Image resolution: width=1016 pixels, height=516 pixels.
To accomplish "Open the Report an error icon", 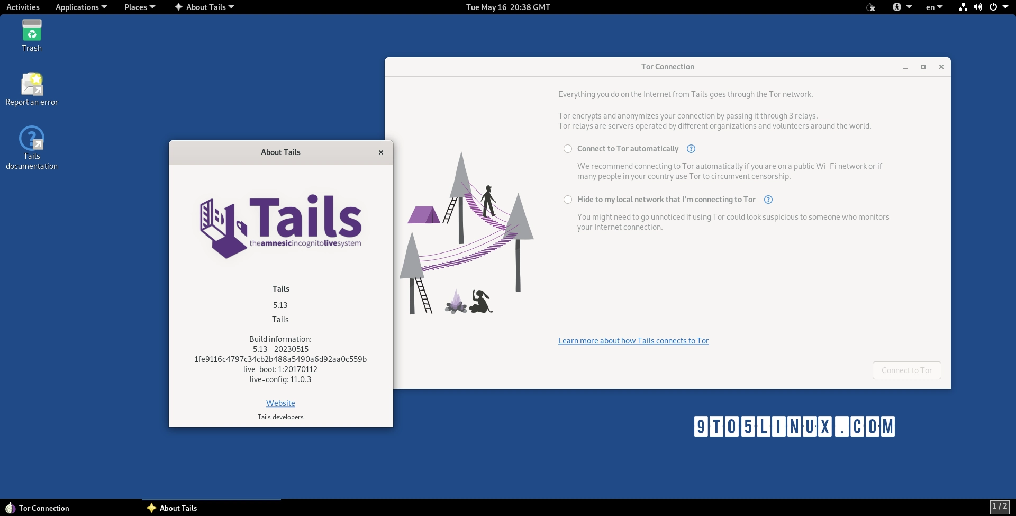I will pyautogui.click(x=31, y=83).
